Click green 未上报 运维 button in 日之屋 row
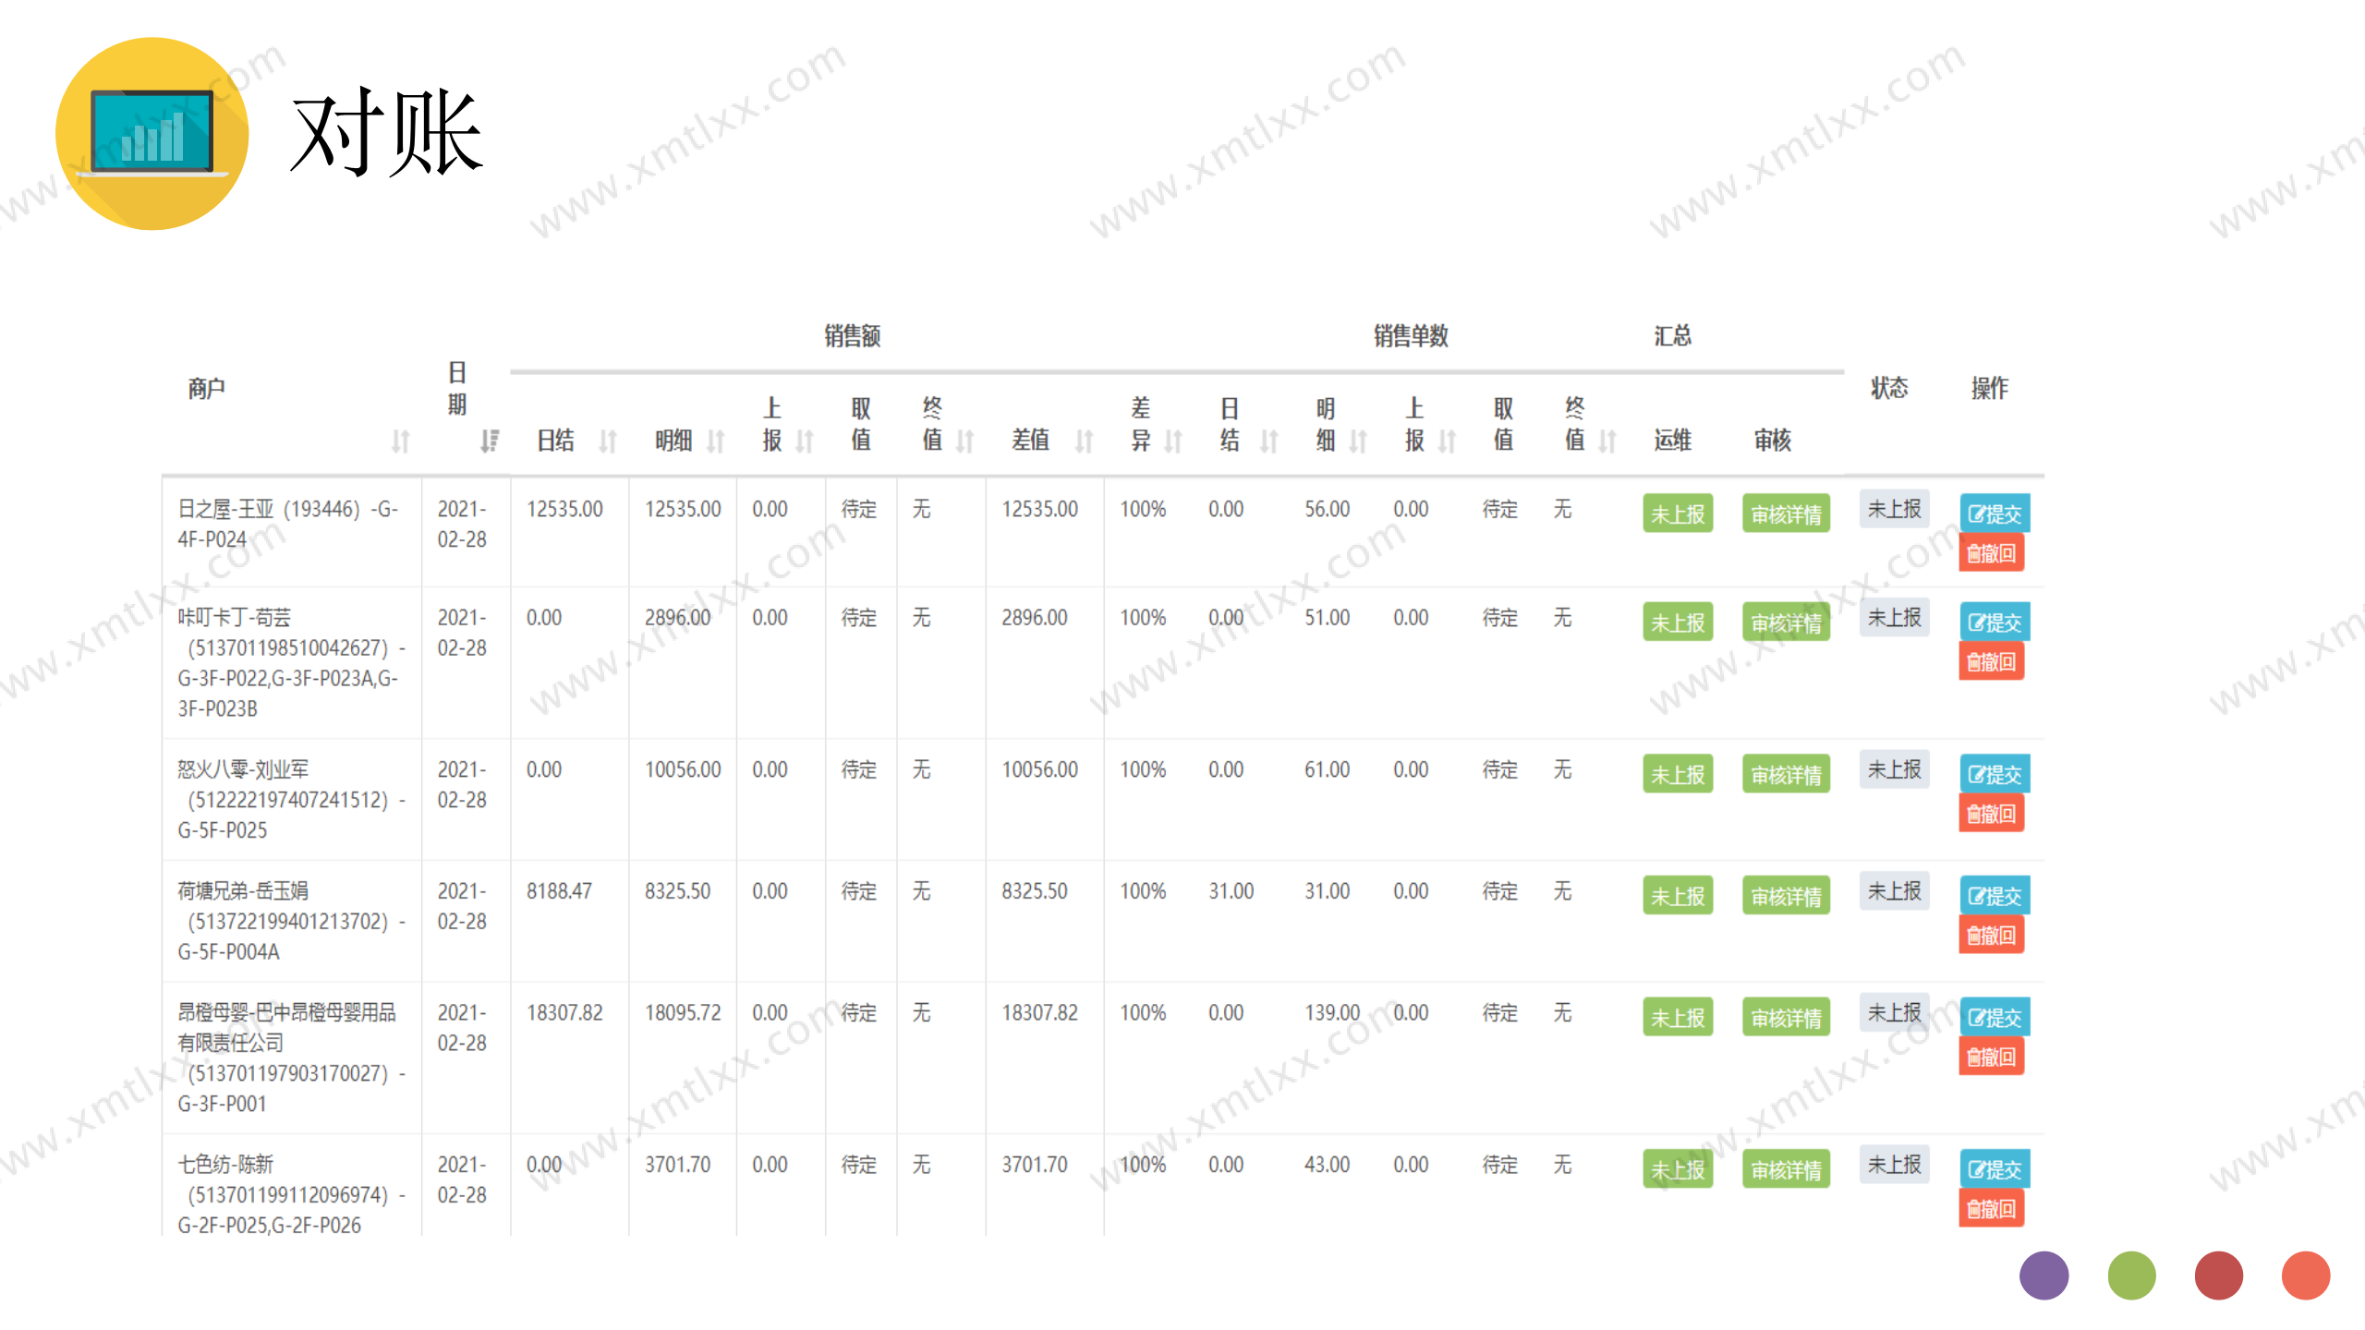The image size is (2365, 1330). click(x=1678, y=514)
